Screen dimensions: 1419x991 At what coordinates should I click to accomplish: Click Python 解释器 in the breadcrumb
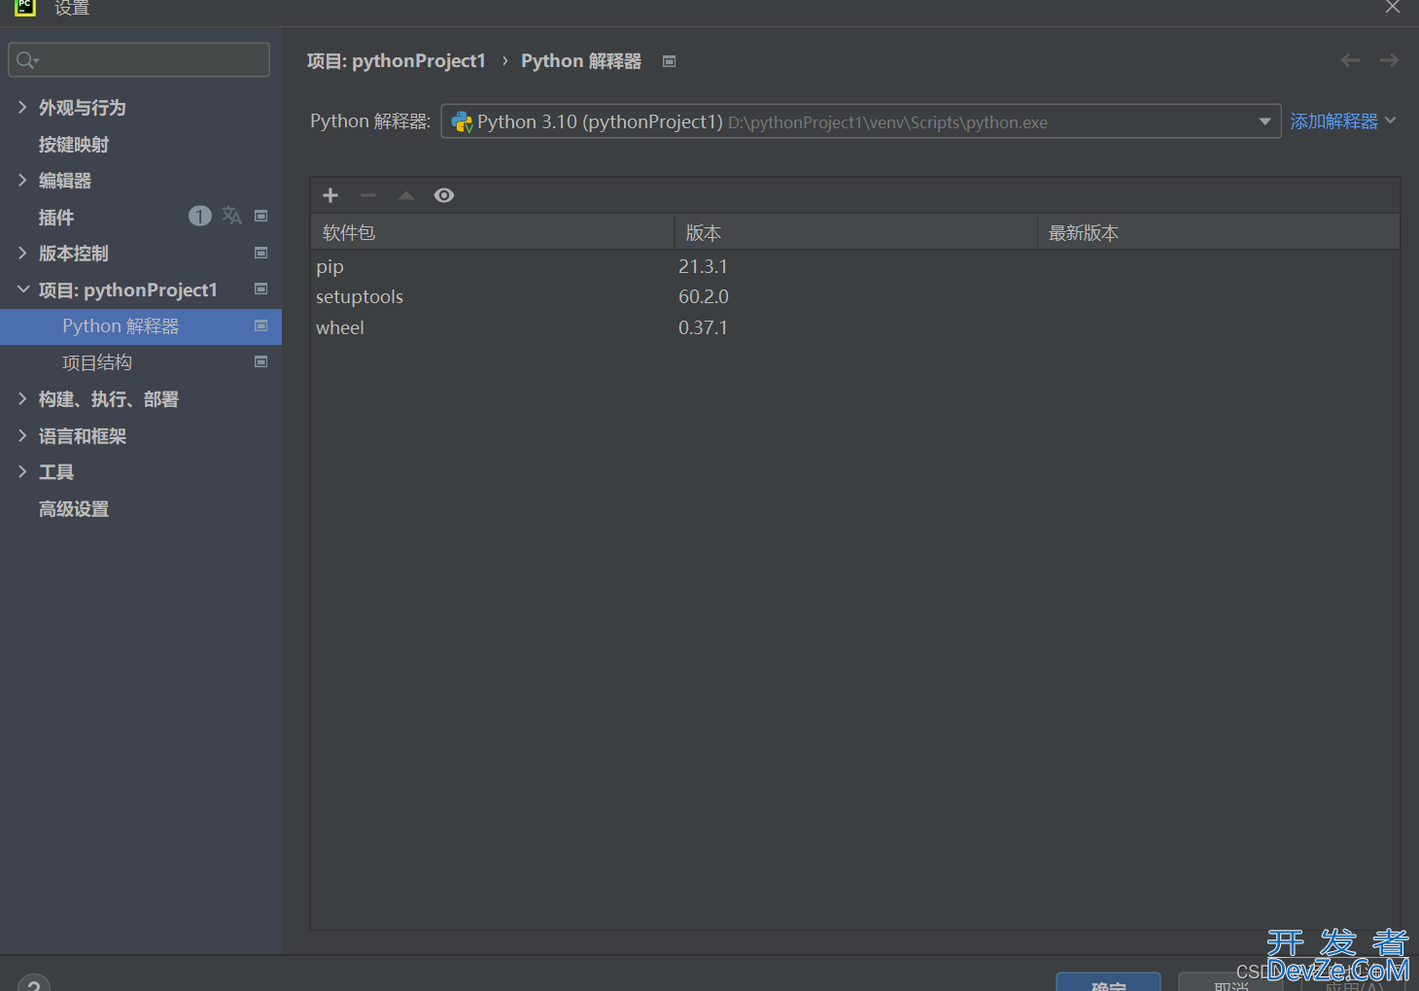coord(581,61)
